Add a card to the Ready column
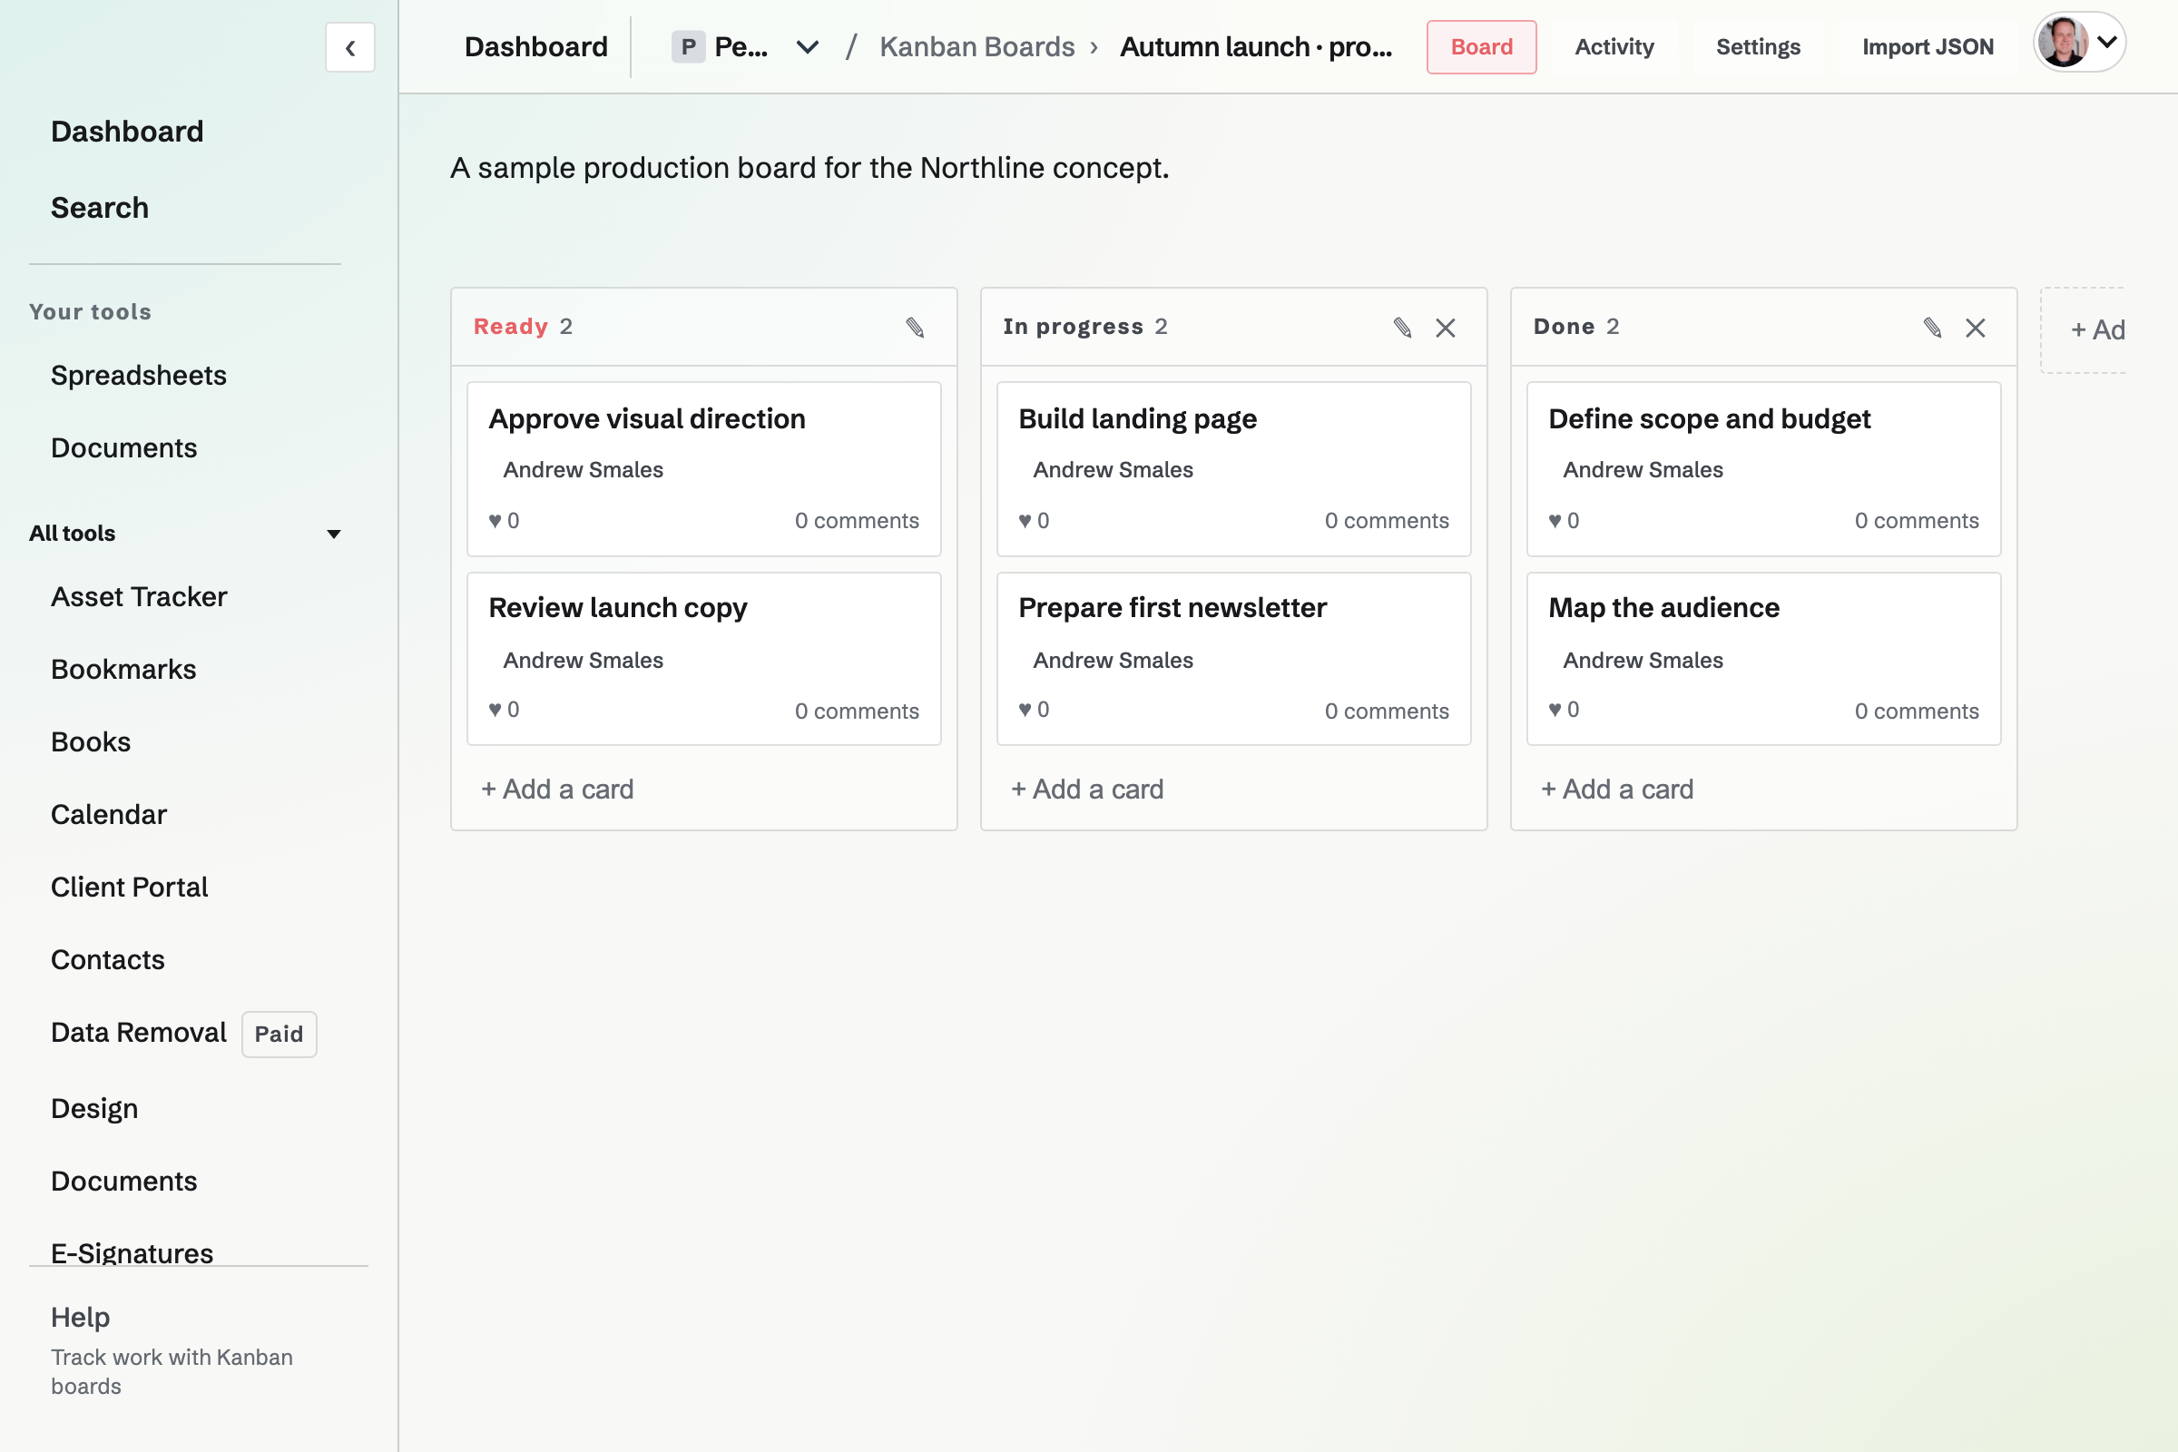This screenshot has width=2178, height=1452. click(x=557, y=789)
